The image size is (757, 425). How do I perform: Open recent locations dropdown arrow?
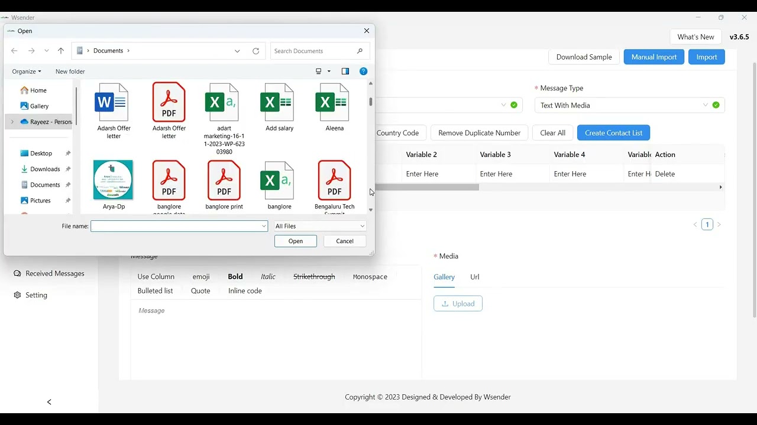tap(47, 51)
